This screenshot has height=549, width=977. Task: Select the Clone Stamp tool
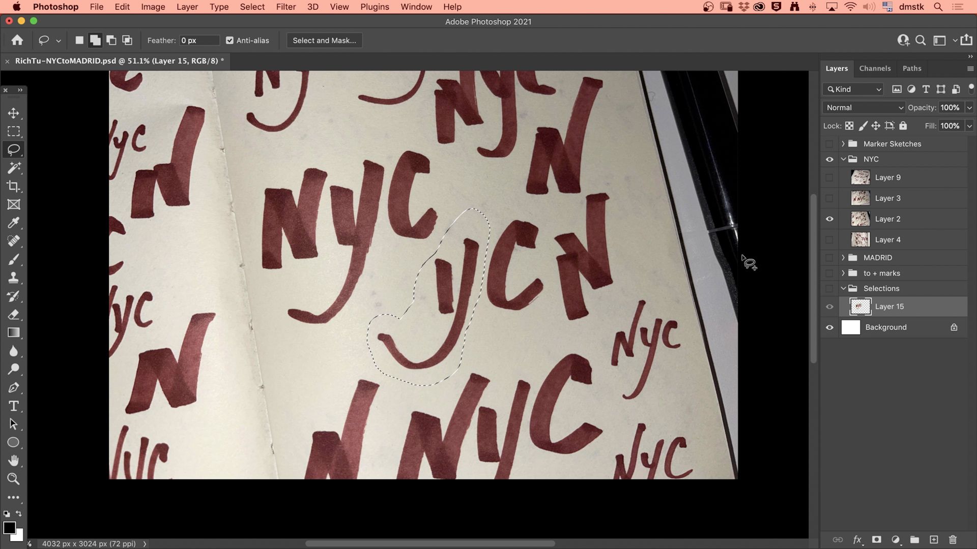[x=14, y=278]
